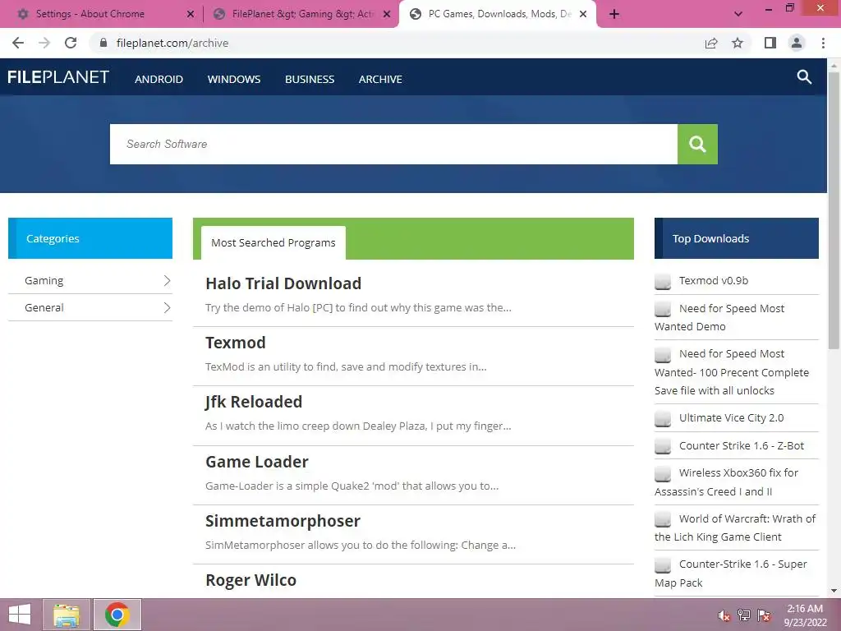Go back to the previous page

[18, 43]
